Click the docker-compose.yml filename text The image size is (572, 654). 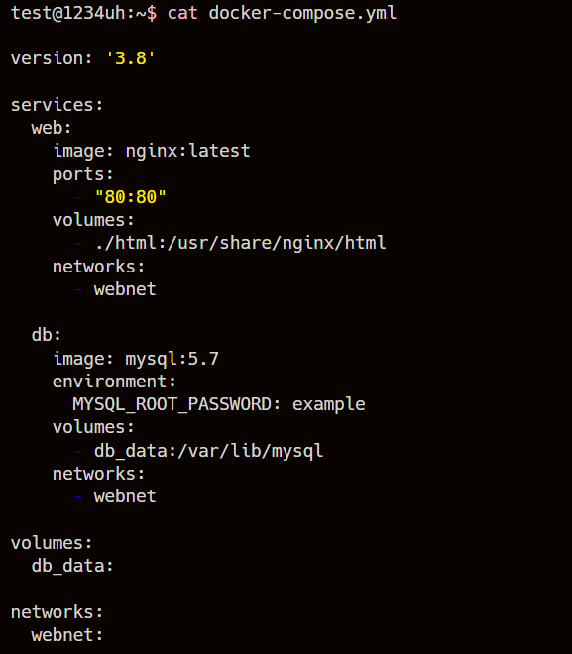(x=302, y=13)
